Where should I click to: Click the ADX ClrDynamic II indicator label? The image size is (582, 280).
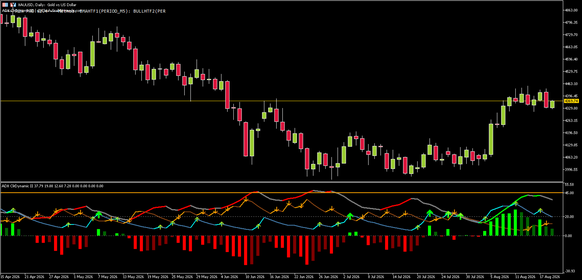(17, 186)
